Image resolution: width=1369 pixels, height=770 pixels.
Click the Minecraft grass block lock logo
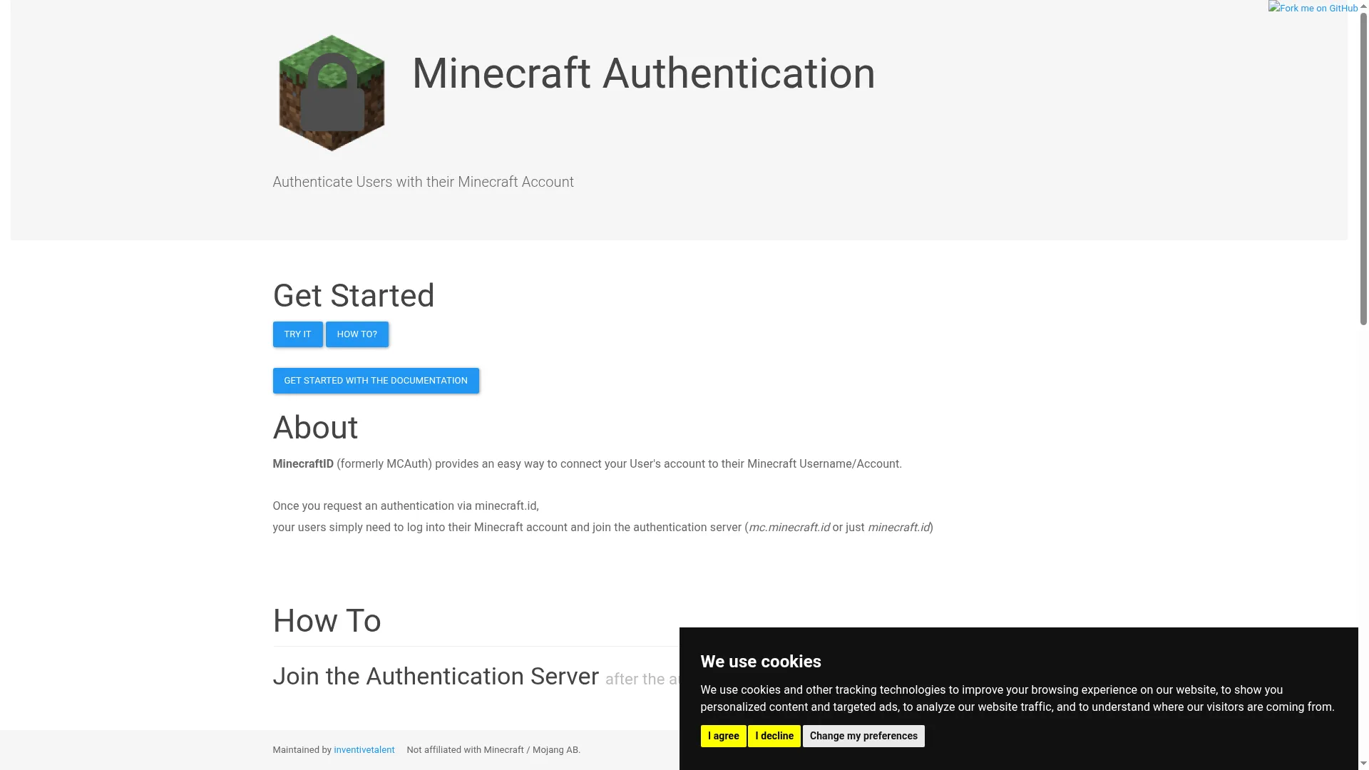pyautogui.click(x=332, y=93)
